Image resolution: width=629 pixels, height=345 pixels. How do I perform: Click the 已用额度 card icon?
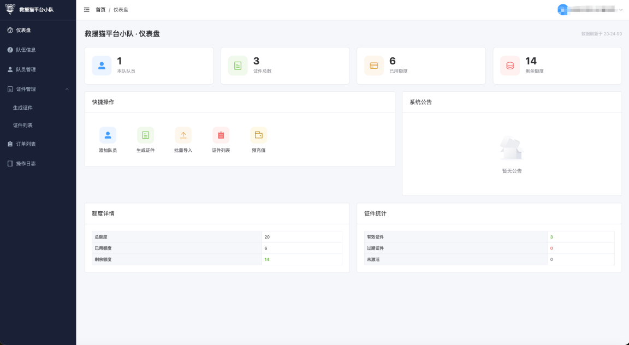373,66
